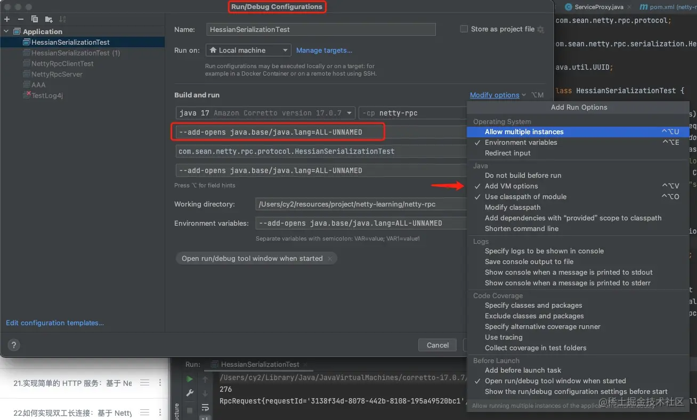Create a new configuration folder
Screen dimensions: 697x420
[49, 19]
